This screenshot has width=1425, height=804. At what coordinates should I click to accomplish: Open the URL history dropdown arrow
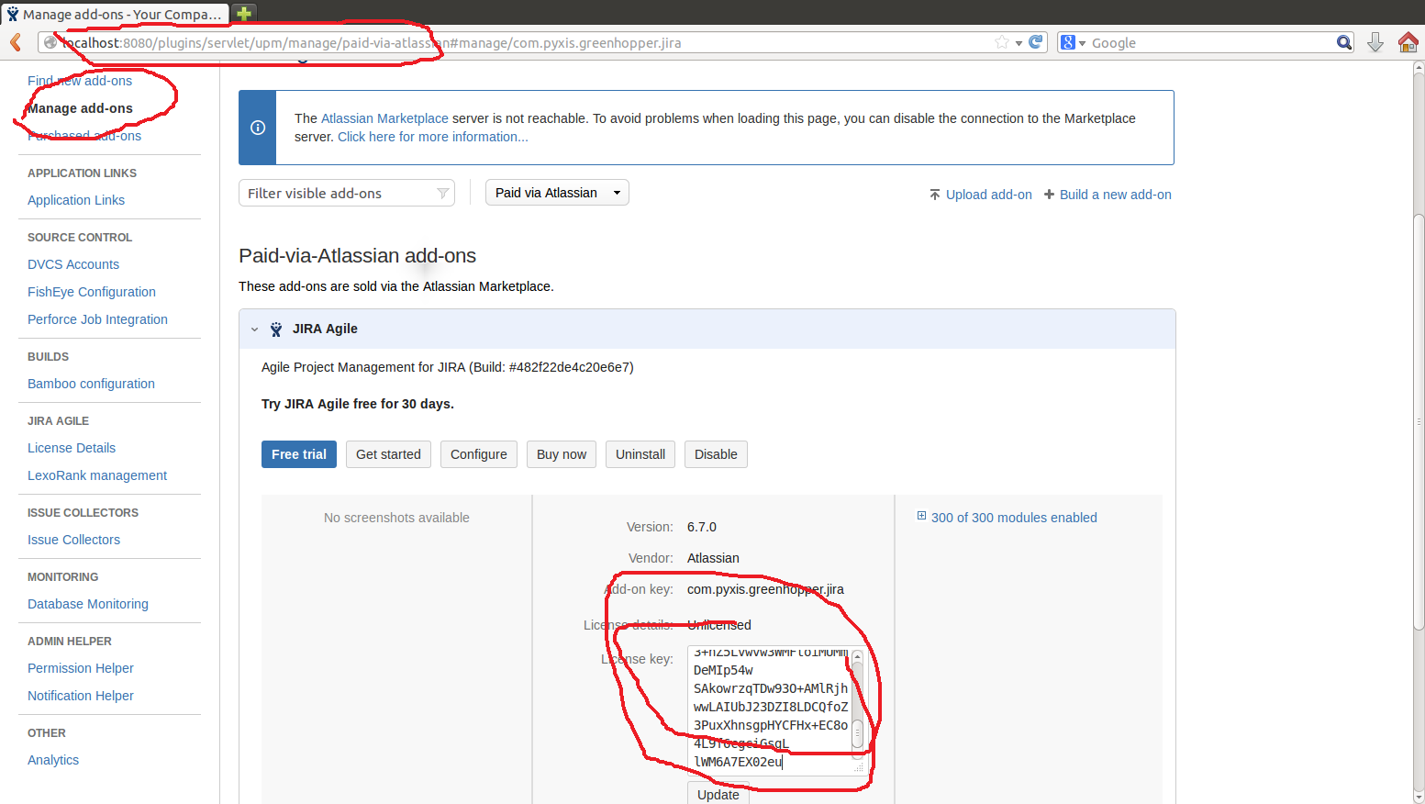1019,43
